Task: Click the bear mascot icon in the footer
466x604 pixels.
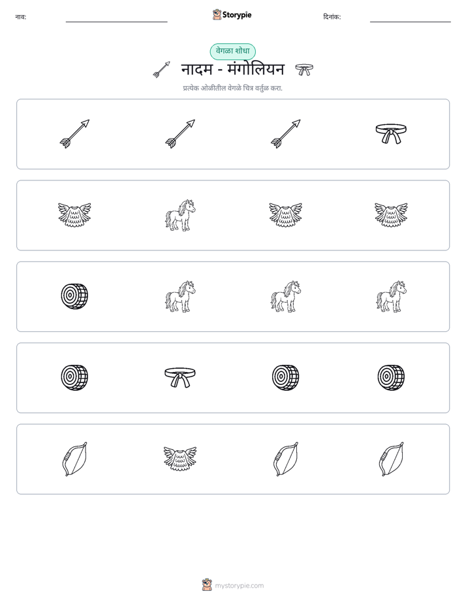Action: [207, 585]
